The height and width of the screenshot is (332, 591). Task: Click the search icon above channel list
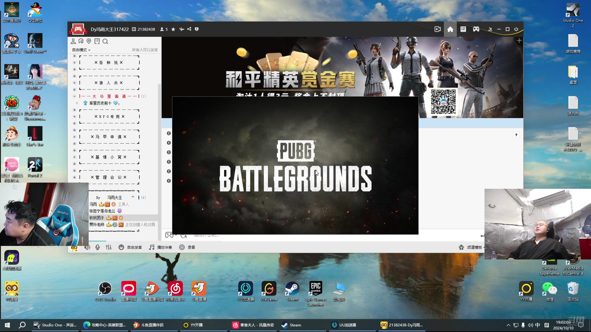[105, 41]
